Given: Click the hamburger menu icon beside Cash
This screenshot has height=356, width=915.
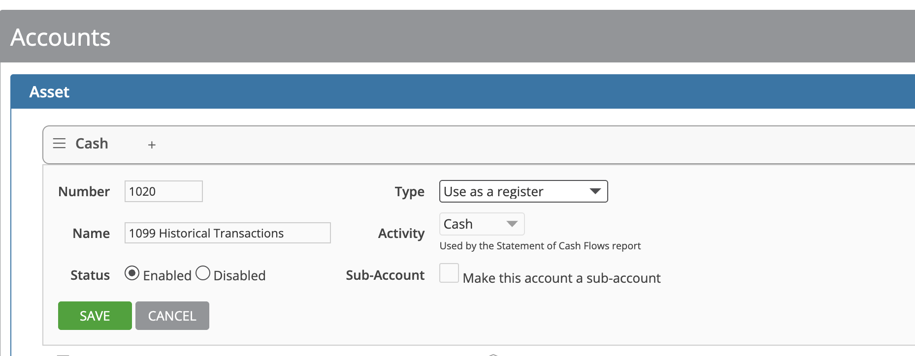Looking at the screenshot, I should [x=59, y=144].
